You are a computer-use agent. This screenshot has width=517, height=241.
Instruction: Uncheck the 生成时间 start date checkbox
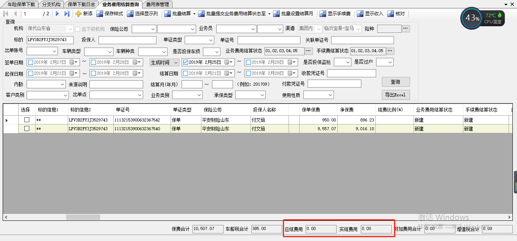(x=185, y=62)
